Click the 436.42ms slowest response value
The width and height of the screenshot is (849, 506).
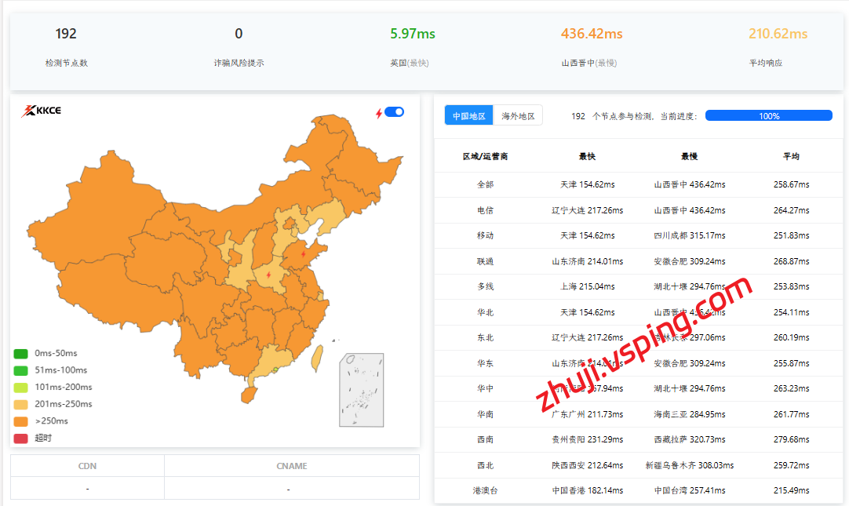pyautogui.click(x=592, y=34)
